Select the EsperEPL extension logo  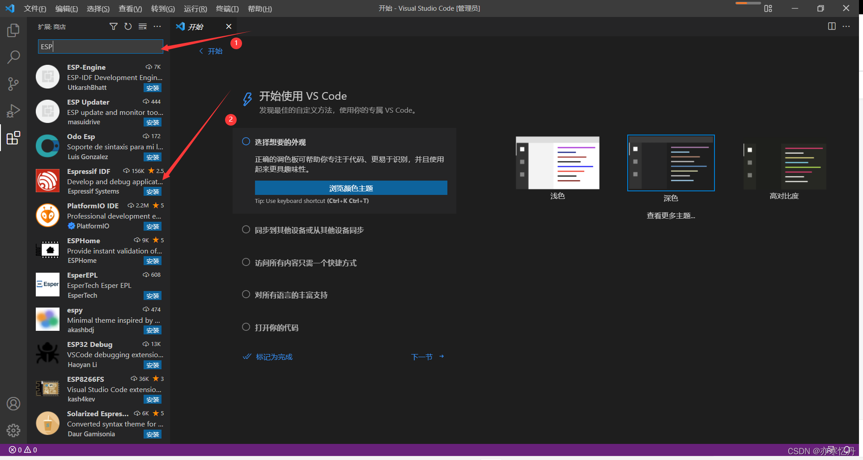pyautogui.click(x=47, y=285)
